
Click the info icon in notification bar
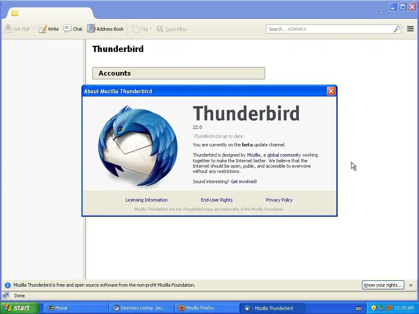[x=8, y=285]
